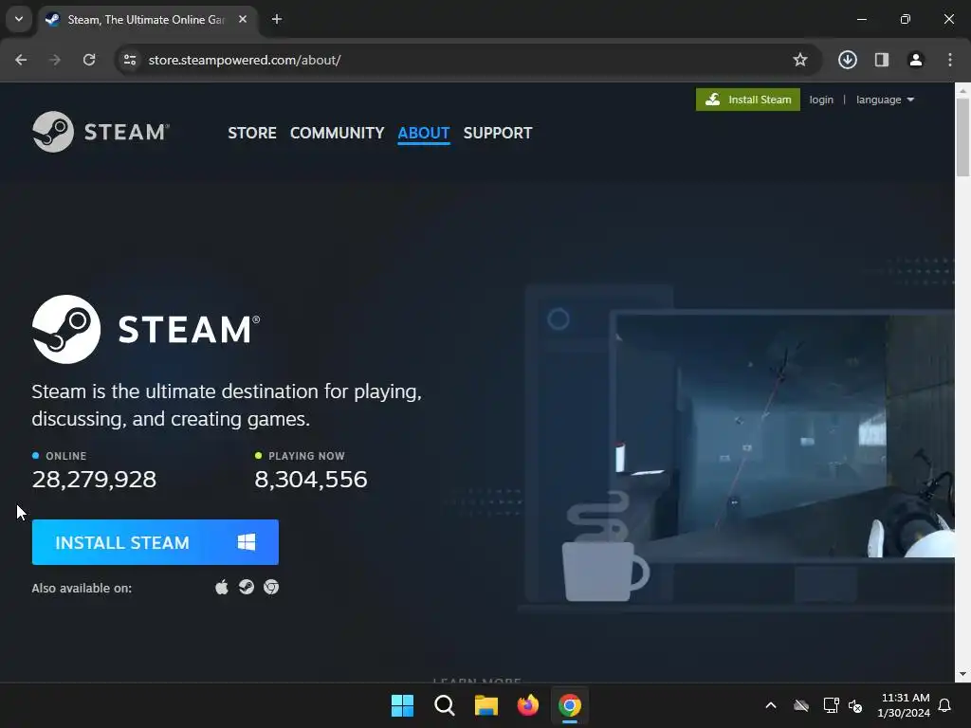Switch to the Steam browser tab
Viewport: 971px width, 728px height.
coord(146,19)
